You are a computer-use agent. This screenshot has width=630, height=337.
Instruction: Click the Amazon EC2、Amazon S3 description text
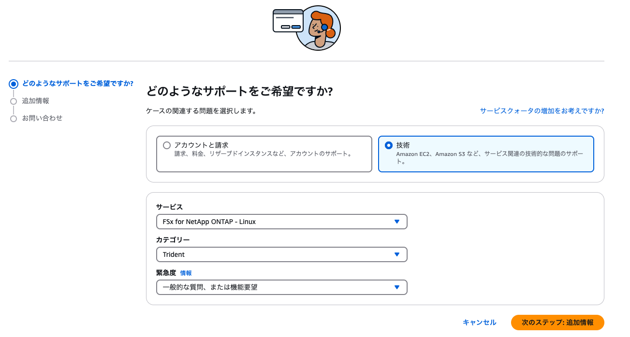[490, 157]
